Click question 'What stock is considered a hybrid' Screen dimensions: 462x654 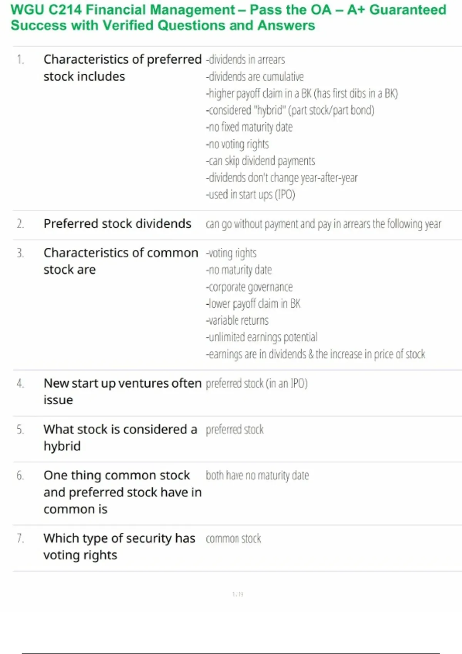pyautogui.click(x=120, y=437)
